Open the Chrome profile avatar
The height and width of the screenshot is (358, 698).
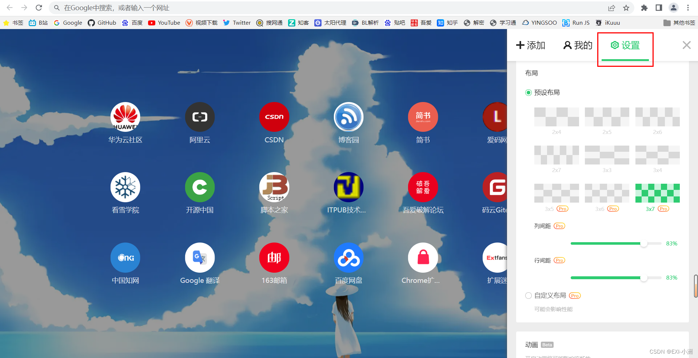(674, 8)
